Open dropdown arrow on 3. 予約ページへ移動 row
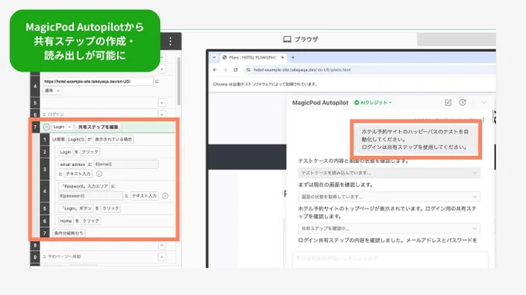Screen dimensions: 526x295 162,257
